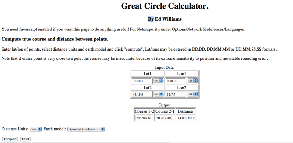Click the highlighted "By" text

tap(151, 19)
